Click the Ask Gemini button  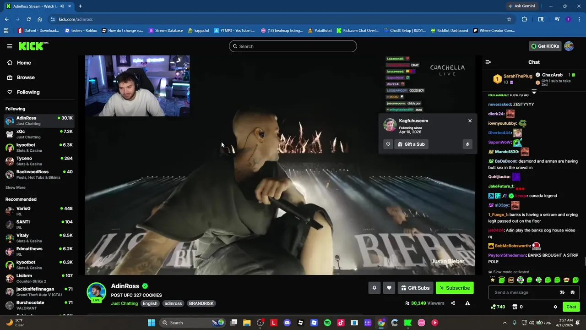tap(521, 6)
